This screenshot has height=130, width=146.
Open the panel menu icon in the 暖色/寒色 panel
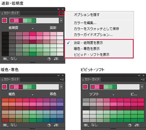(62, 79)
